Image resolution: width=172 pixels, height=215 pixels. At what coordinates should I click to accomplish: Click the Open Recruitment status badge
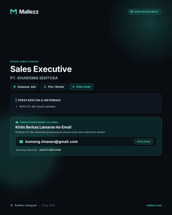pyautogui.click(x=145, y=12)
